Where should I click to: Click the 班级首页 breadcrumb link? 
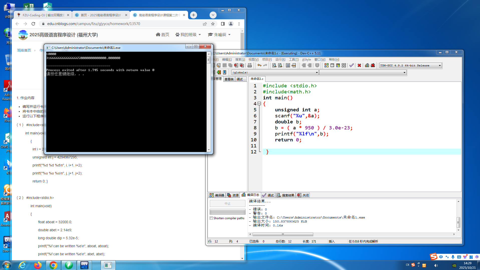pos(24,50)
